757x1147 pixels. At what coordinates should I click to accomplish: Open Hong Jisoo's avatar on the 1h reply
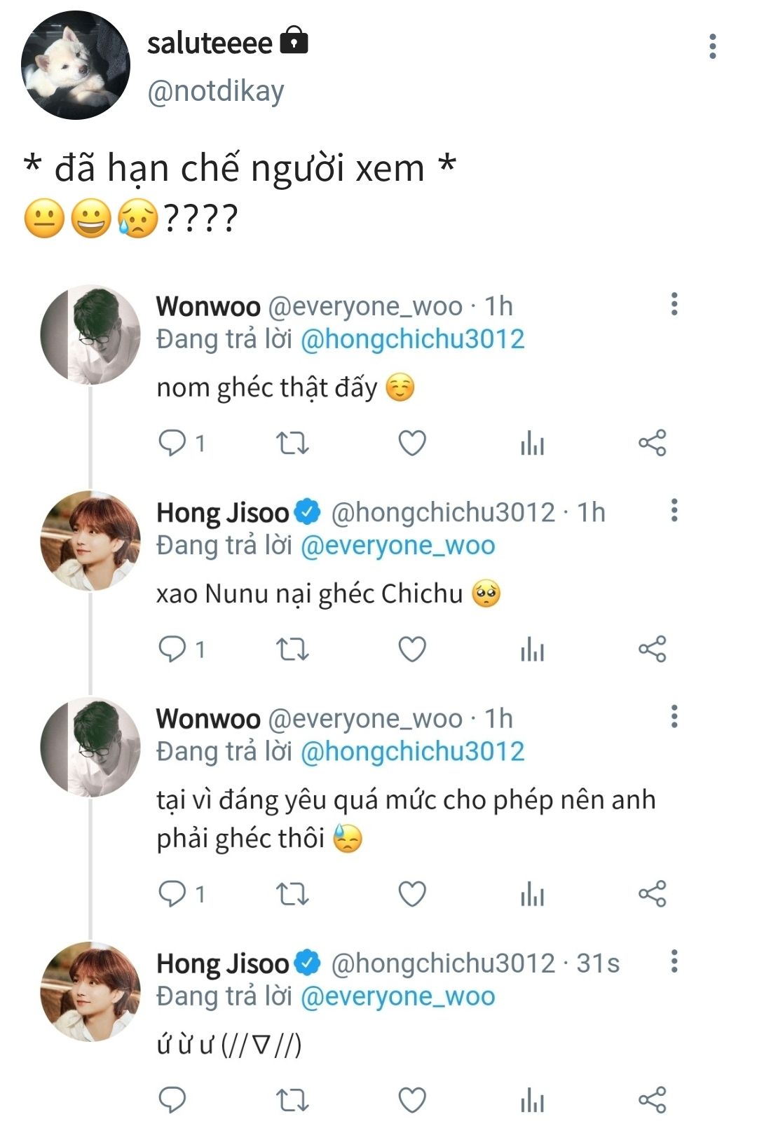(90, 541)
